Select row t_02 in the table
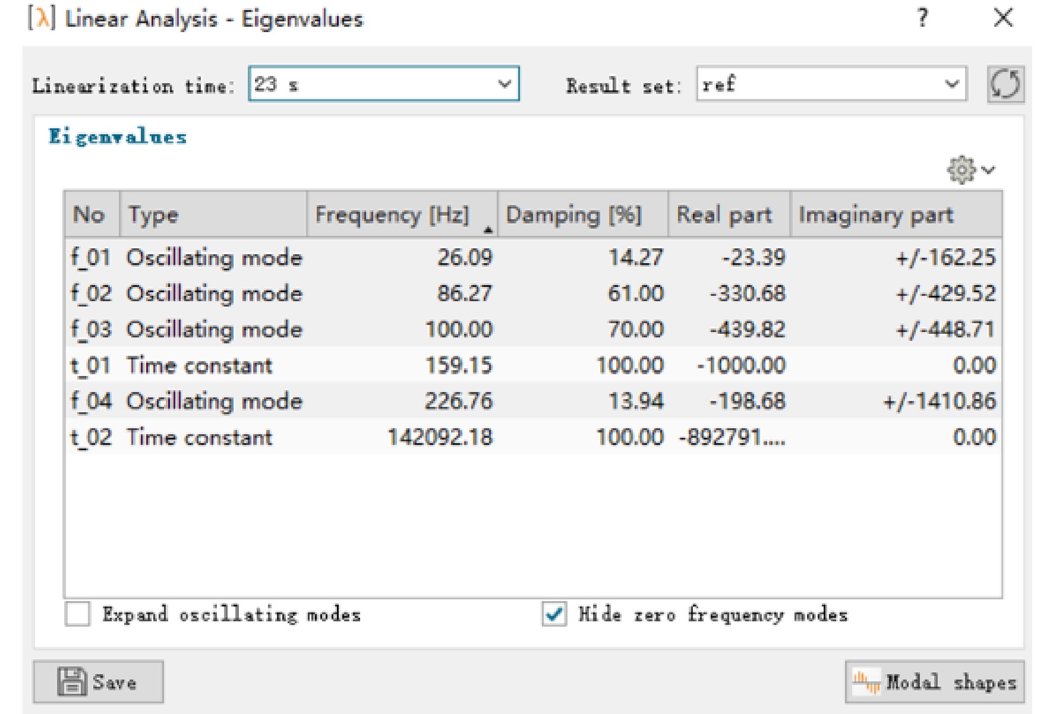This screenshot has height=714, width=1053. pos(533,437)
